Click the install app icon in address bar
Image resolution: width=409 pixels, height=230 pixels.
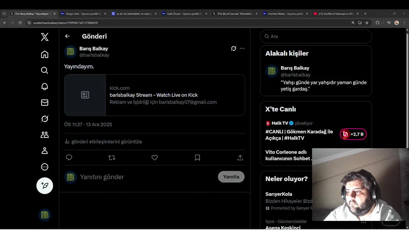pos(360,23)
